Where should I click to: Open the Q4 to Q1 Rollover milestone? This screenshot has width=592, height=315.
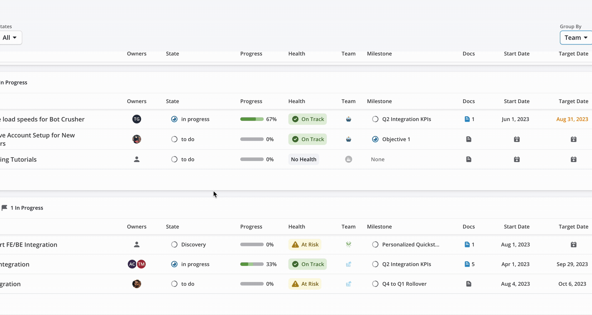click(399, 284)
